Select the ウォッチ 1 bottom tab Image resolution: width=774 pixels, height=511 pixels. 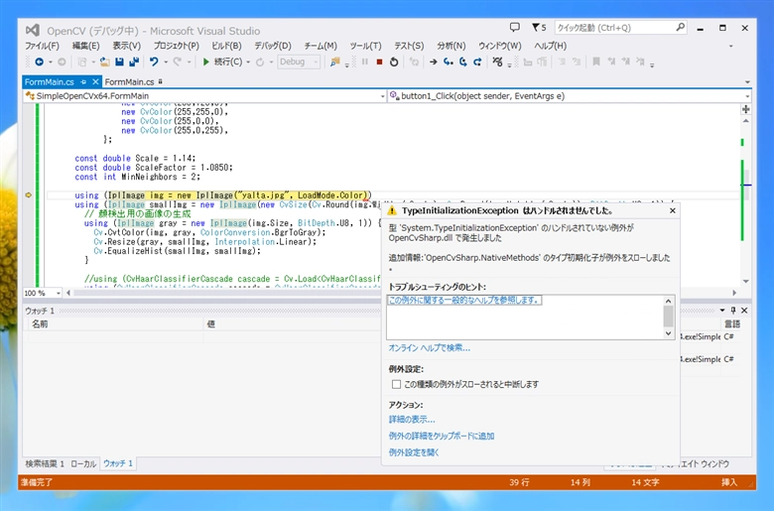coord(118,463)
